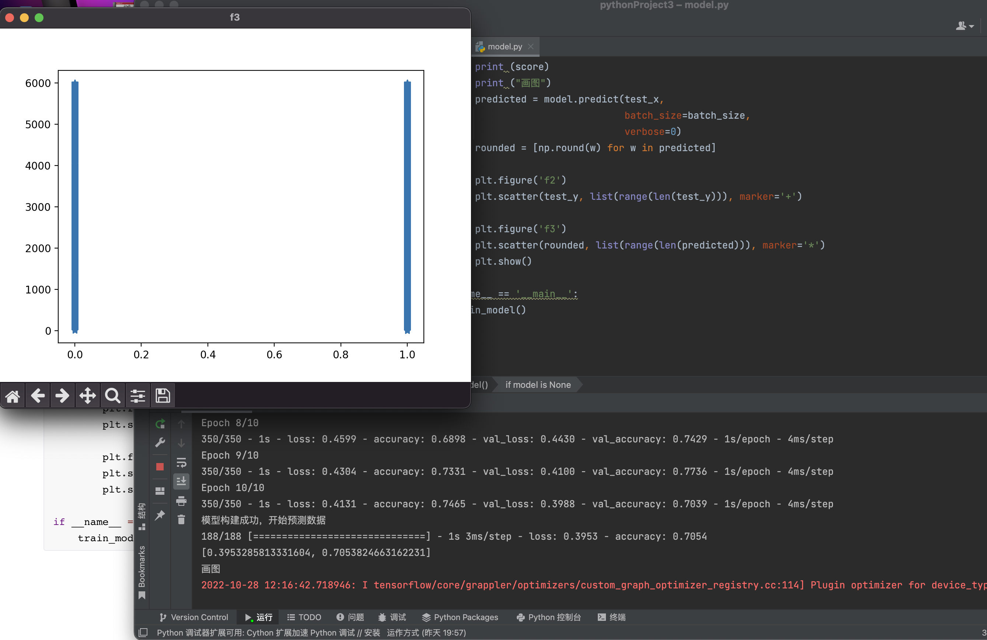This screenshot has width=987, height=640.
Task: Click the plt.figure('f3') code line
Action: click(x=520, y=229)
